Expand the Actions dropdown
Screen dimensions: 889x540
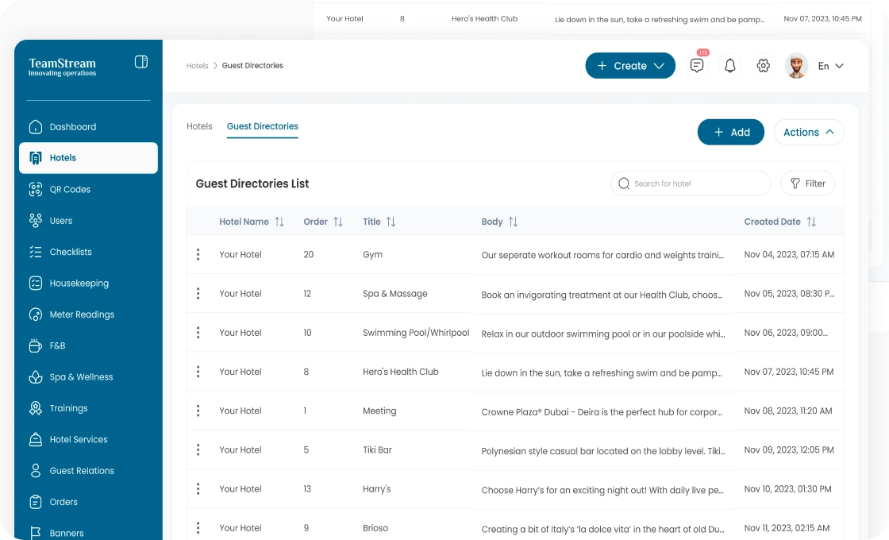(x=808, y=133)
